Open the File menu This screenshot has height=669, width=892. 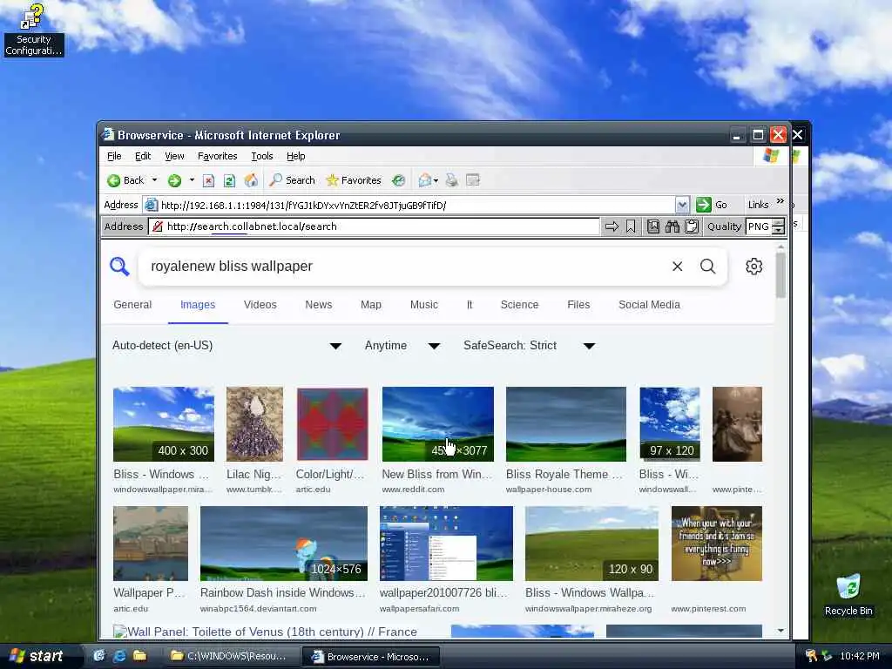coord(114,156)
